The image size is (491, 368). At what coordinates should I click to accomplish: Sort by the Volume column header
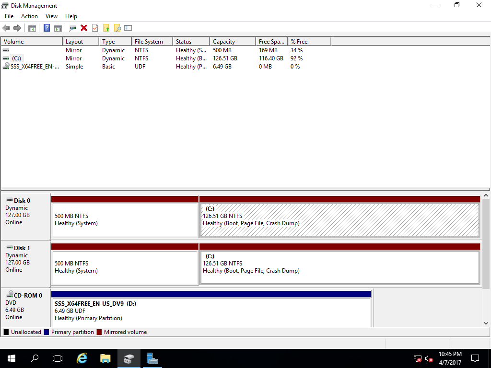pos(32,42)
